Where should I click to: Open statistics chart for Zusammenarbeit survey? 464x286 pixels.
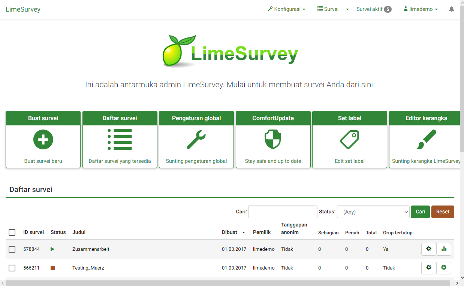tap(444, 249)
